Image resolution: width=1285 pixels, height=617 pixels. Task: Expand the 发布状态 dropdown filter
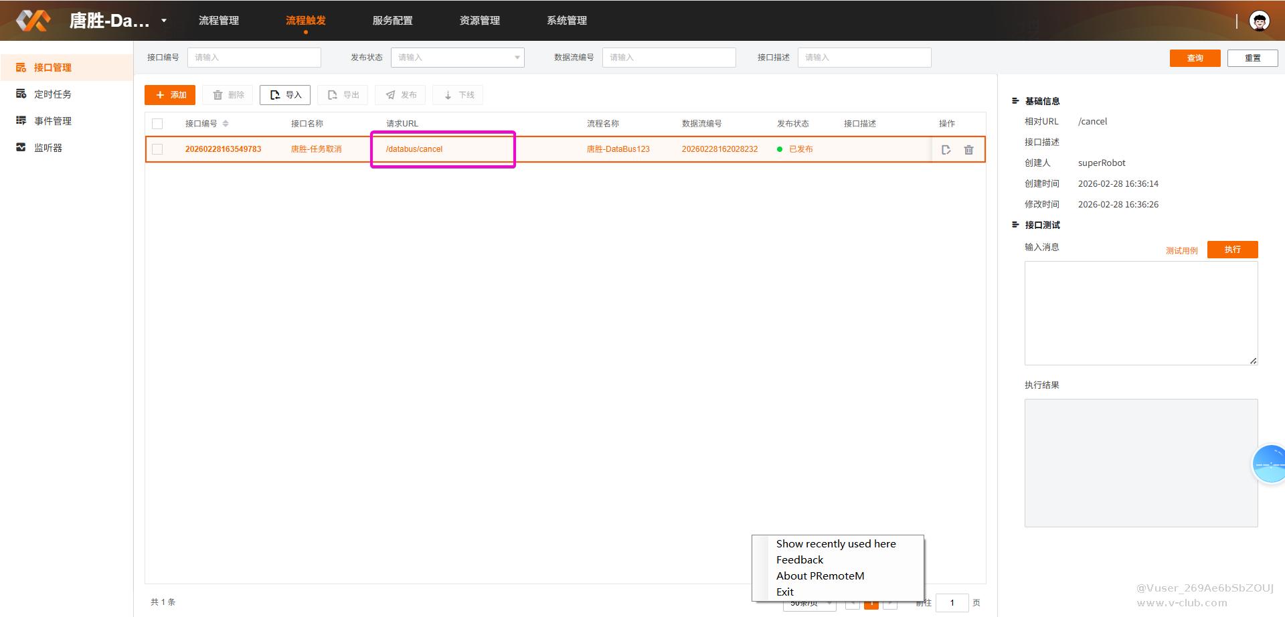[x=457, y=58]
